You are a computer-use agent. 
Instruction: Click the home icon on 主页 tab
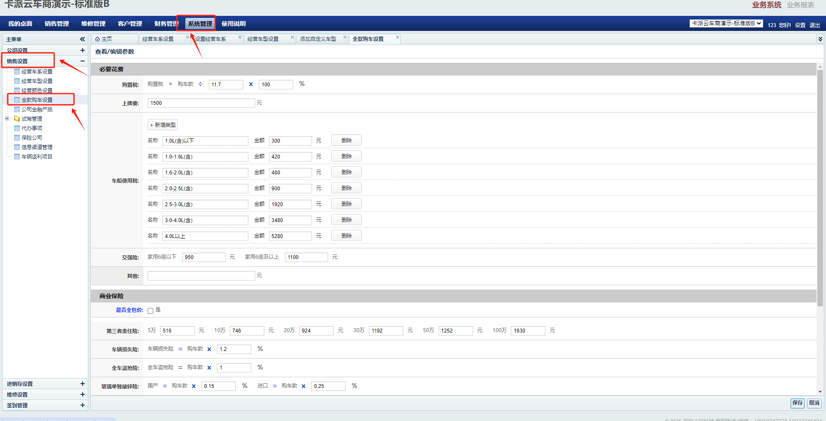pos(98,39)
